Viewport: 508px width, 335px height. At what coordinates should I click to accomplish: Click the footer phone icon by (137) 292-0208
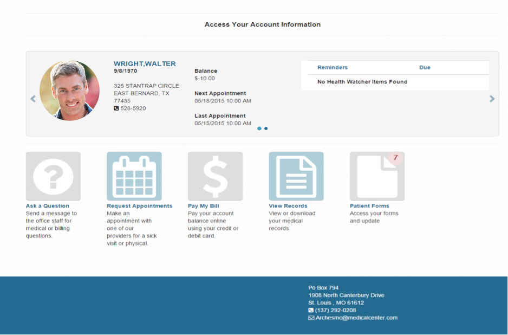(311, 310)
